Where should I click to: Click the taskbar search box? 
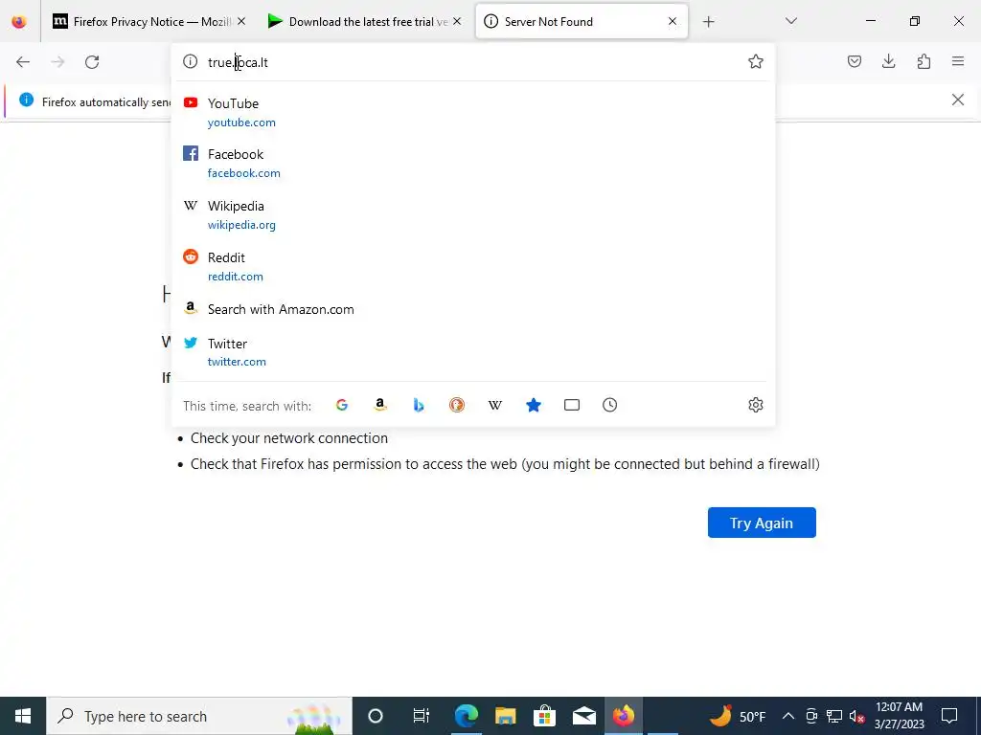199,716
